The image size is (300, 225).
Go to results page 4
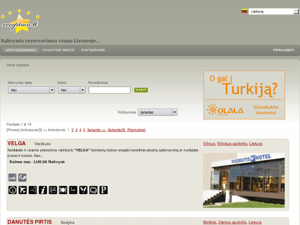(80, 130)
